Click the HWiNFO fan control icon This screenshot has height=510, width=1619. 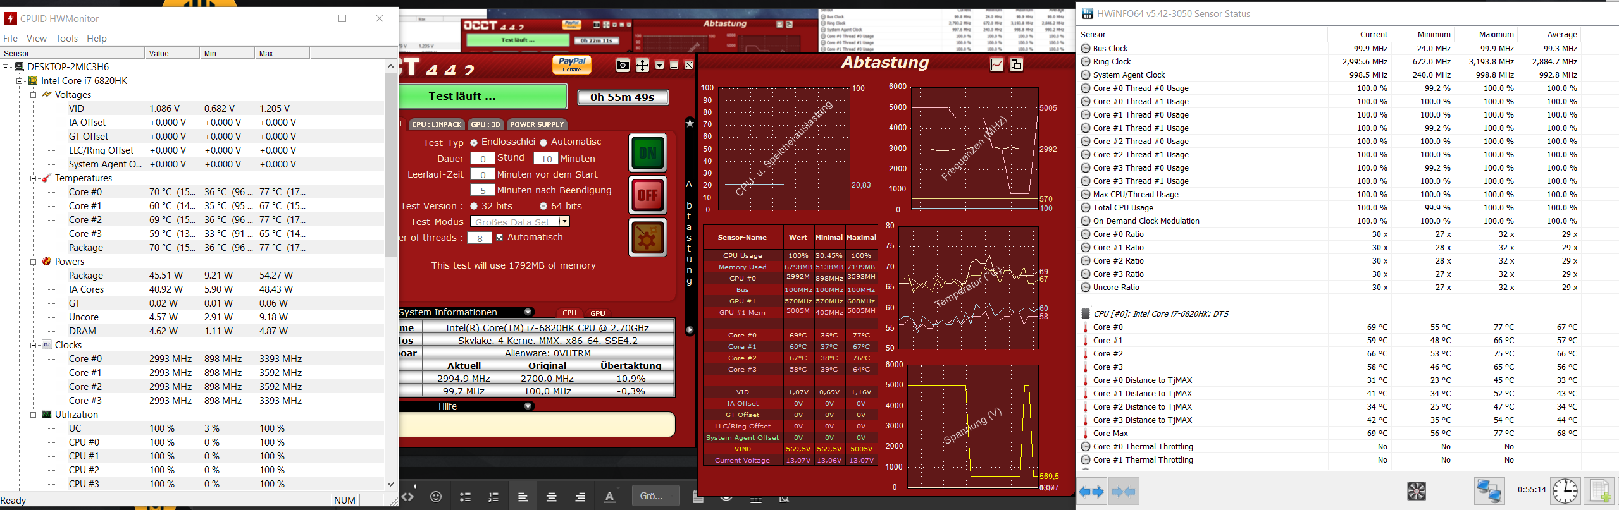click(1416, 491)
